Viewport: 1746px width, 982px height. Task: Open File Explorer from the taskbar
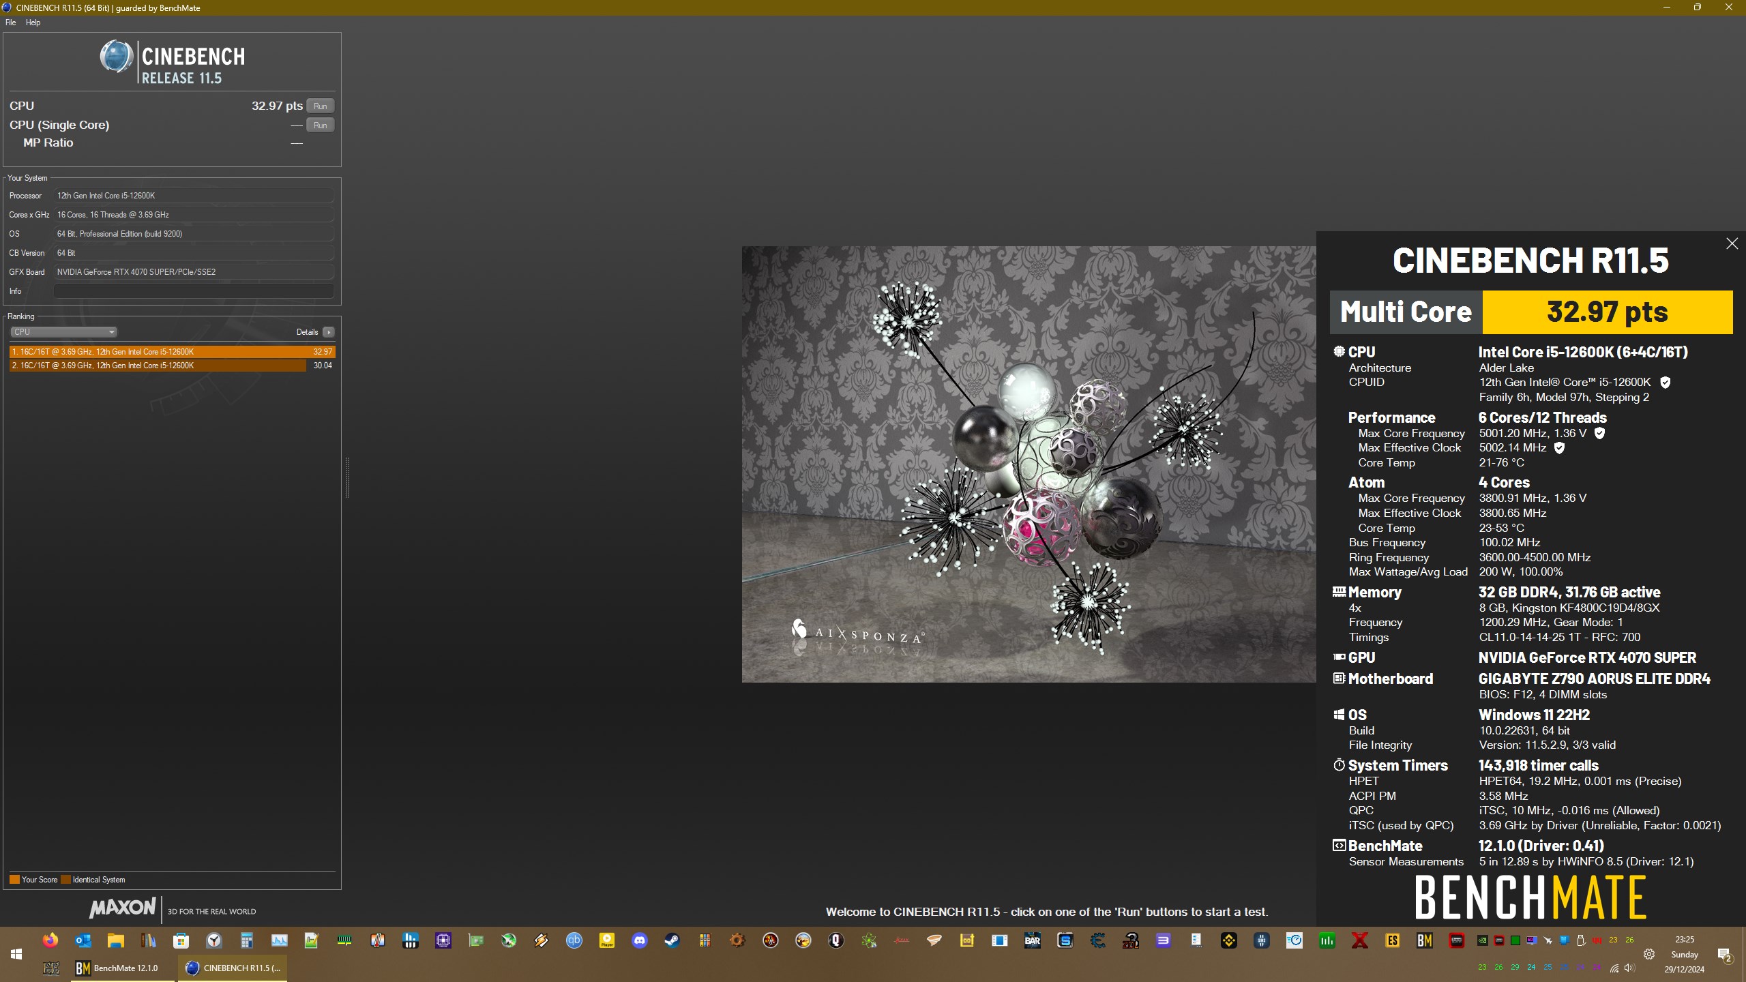point(116,941)
